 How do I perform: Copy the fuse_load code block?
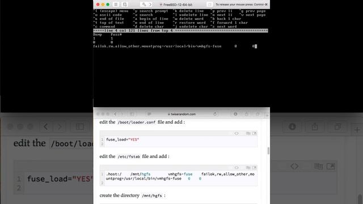pyautogui.click(x=248, y=134)
